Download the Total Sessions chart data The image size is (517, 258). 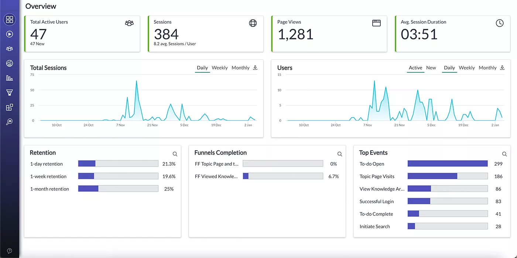[255, 68]
